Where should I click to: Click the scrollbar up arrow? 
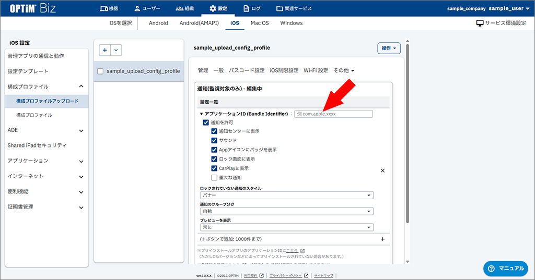coord(408,41)
